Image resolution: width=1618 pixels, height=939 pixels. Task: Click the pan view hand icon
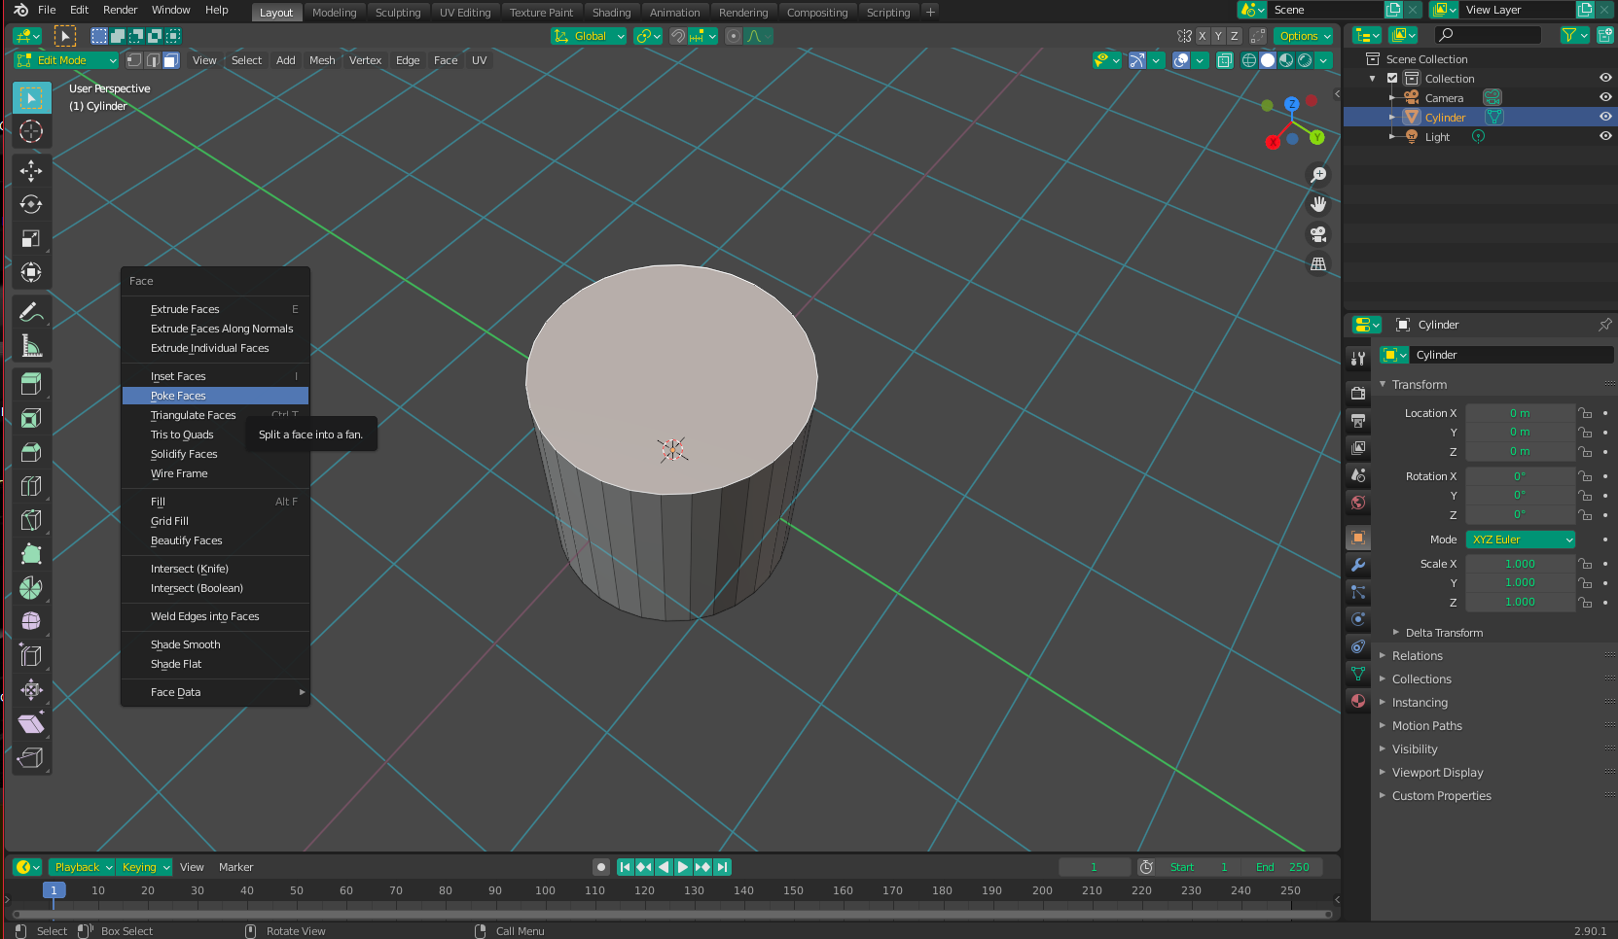(1318, 204)
